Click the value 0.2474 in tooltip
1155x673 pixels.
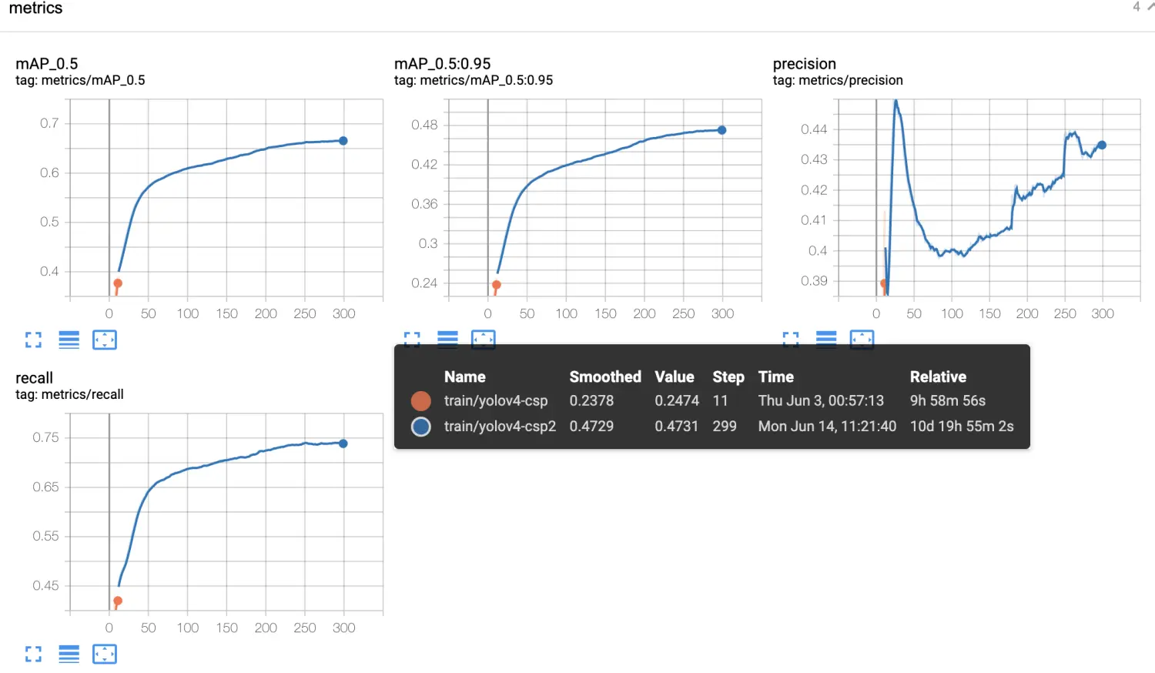click(x=677, y=401)
